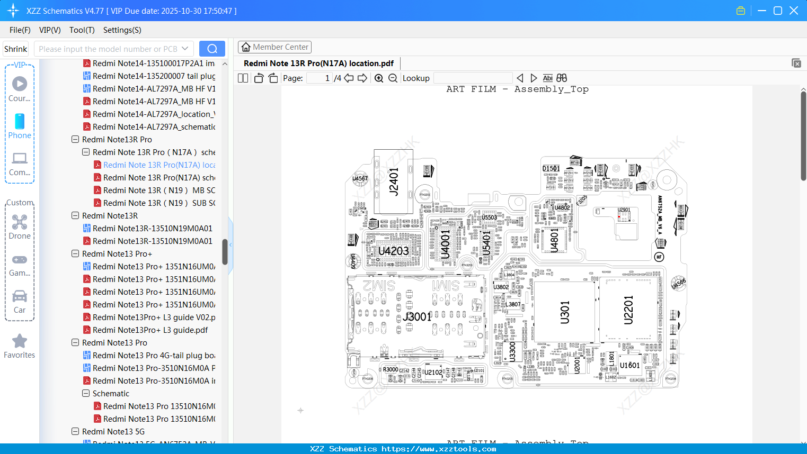Collapse the Redmi Note13R Pro tree node
The image size is (807, 454).
75,139
